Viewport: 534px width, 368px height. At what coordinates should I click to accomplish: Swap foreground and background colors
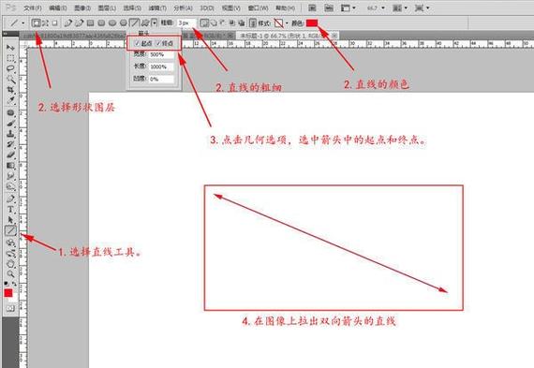coord(14,283)
